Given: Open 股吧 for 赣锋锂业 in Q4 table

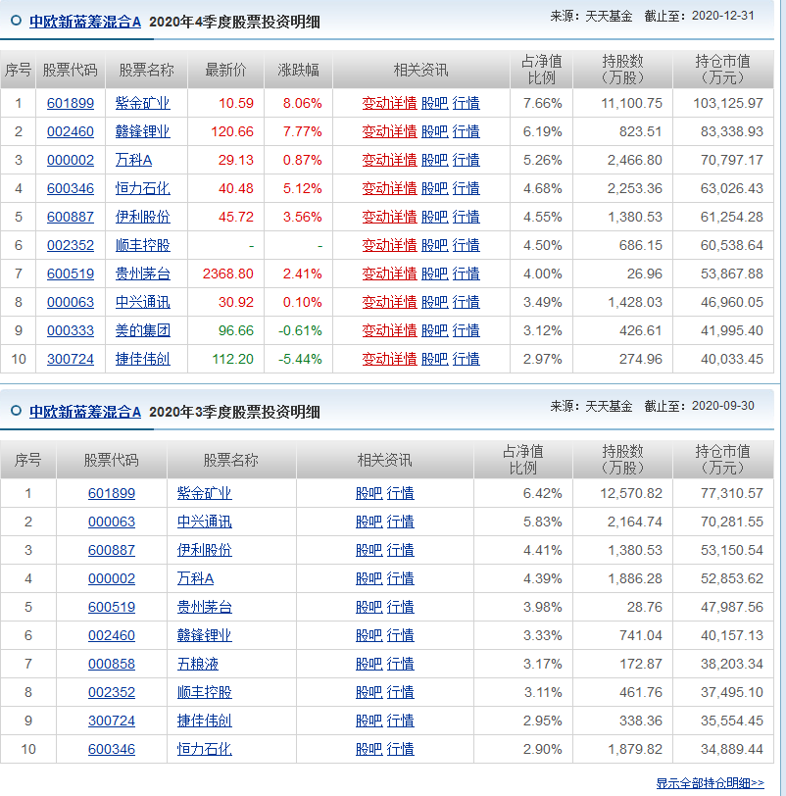Looking at the screenshot, I should click(435, 132).
